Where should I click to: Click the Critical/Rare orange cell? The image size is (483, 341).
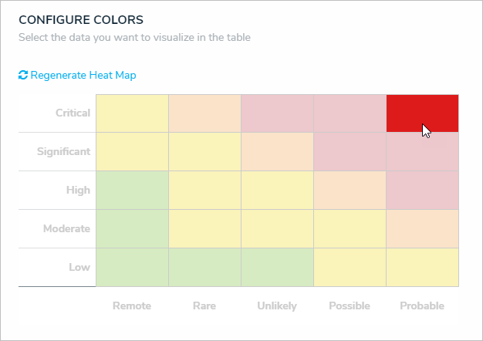click(204, 113)
